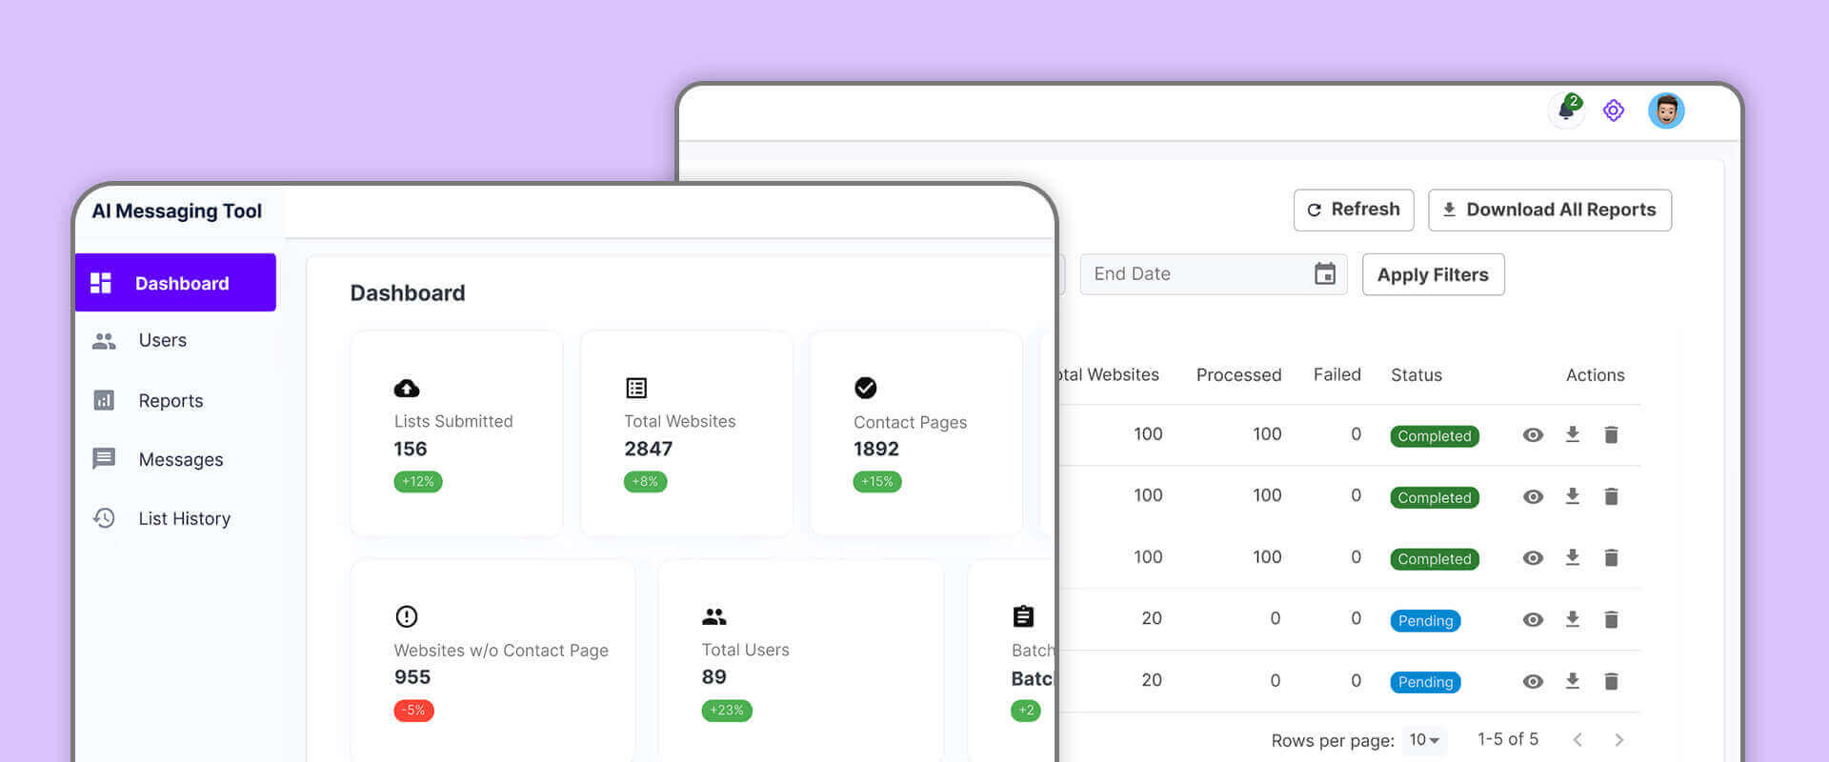
Task: View the third Completed row via eye icon
Action: (x=1533, y=558)
